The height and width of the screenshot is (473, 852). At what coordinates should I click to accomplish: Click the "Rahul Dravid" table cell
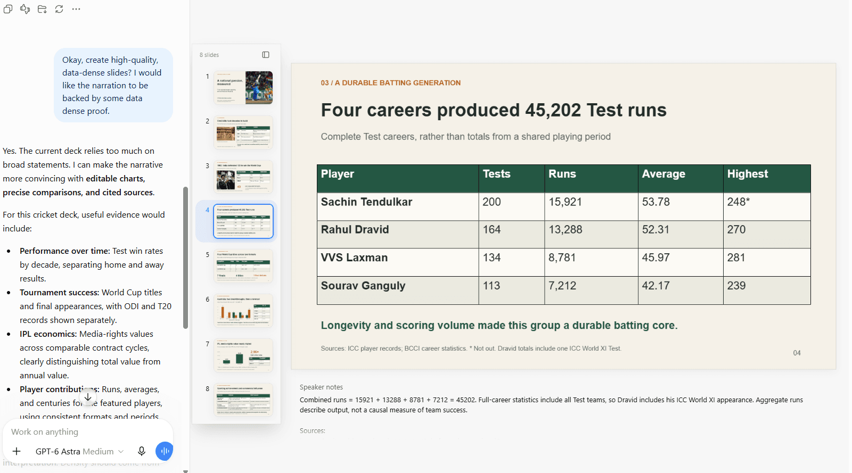tap(398, 235)
